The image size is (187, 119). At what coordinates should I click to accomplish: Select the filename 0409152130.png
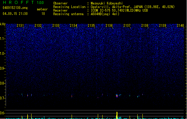click(15, 8)
